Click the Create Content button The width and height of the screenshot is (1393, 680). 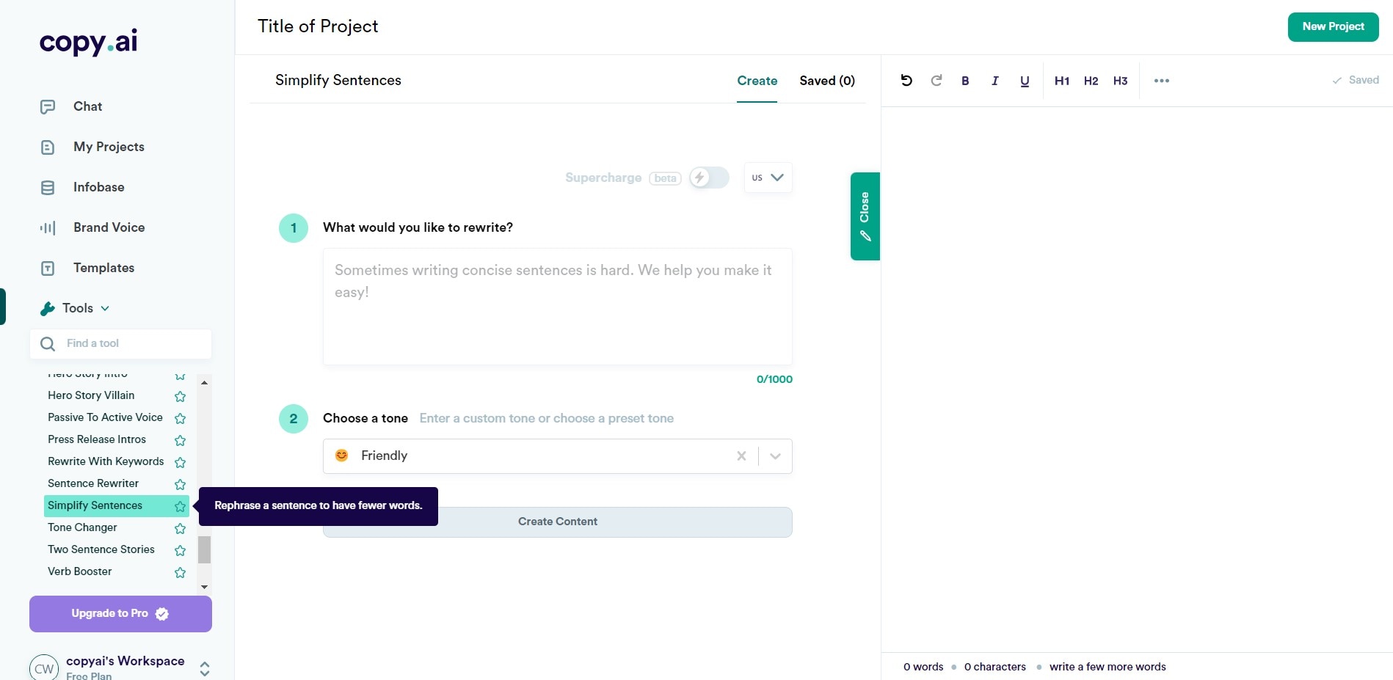557,522
